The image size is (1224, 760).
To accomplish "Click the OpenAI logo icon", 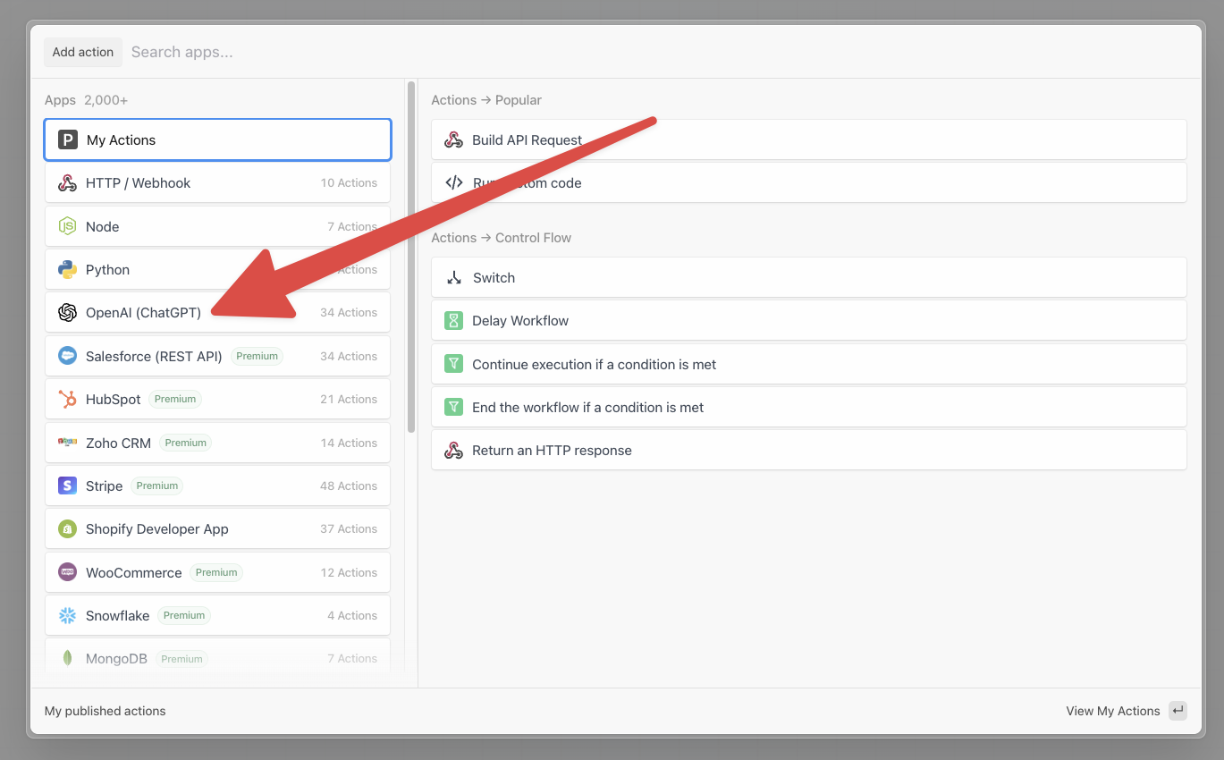I will click(x=67, y=313).
